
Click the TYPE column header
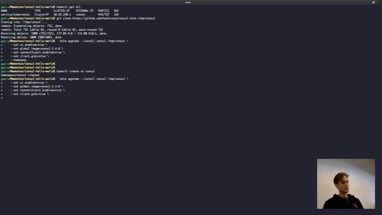[38, 11]
